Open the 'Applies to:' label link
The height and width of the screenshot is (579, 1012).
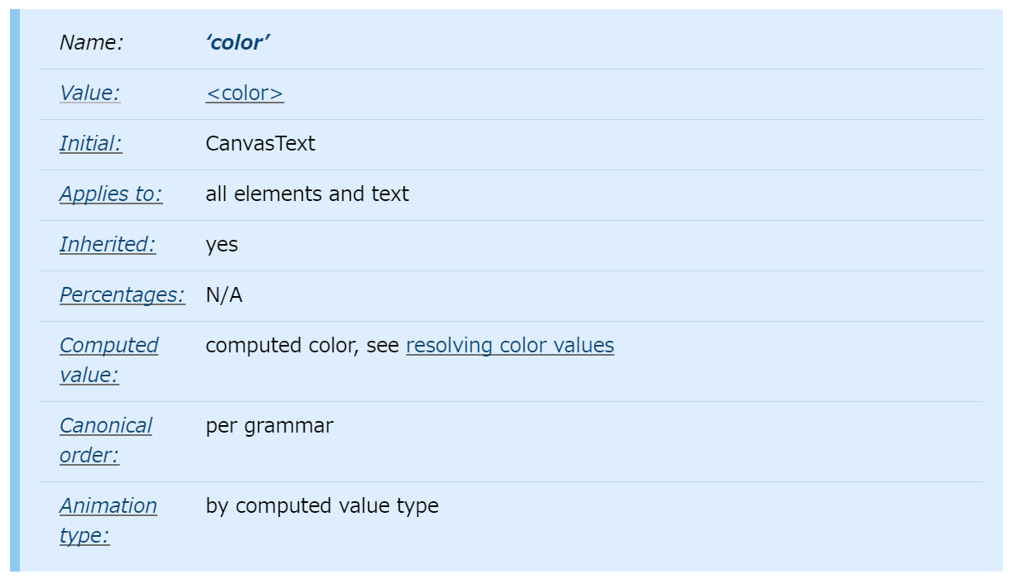111,194
